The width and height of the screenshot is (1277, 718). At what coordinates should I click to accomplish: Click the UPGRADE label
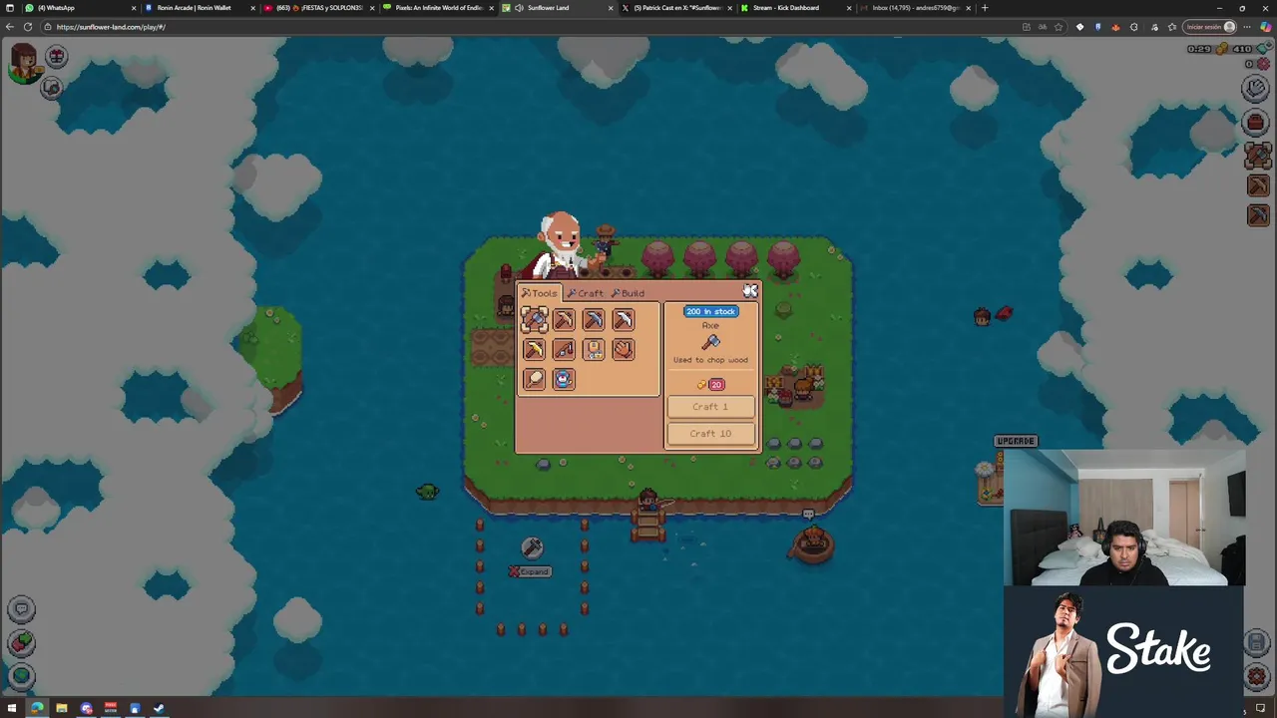point(1016,441)
